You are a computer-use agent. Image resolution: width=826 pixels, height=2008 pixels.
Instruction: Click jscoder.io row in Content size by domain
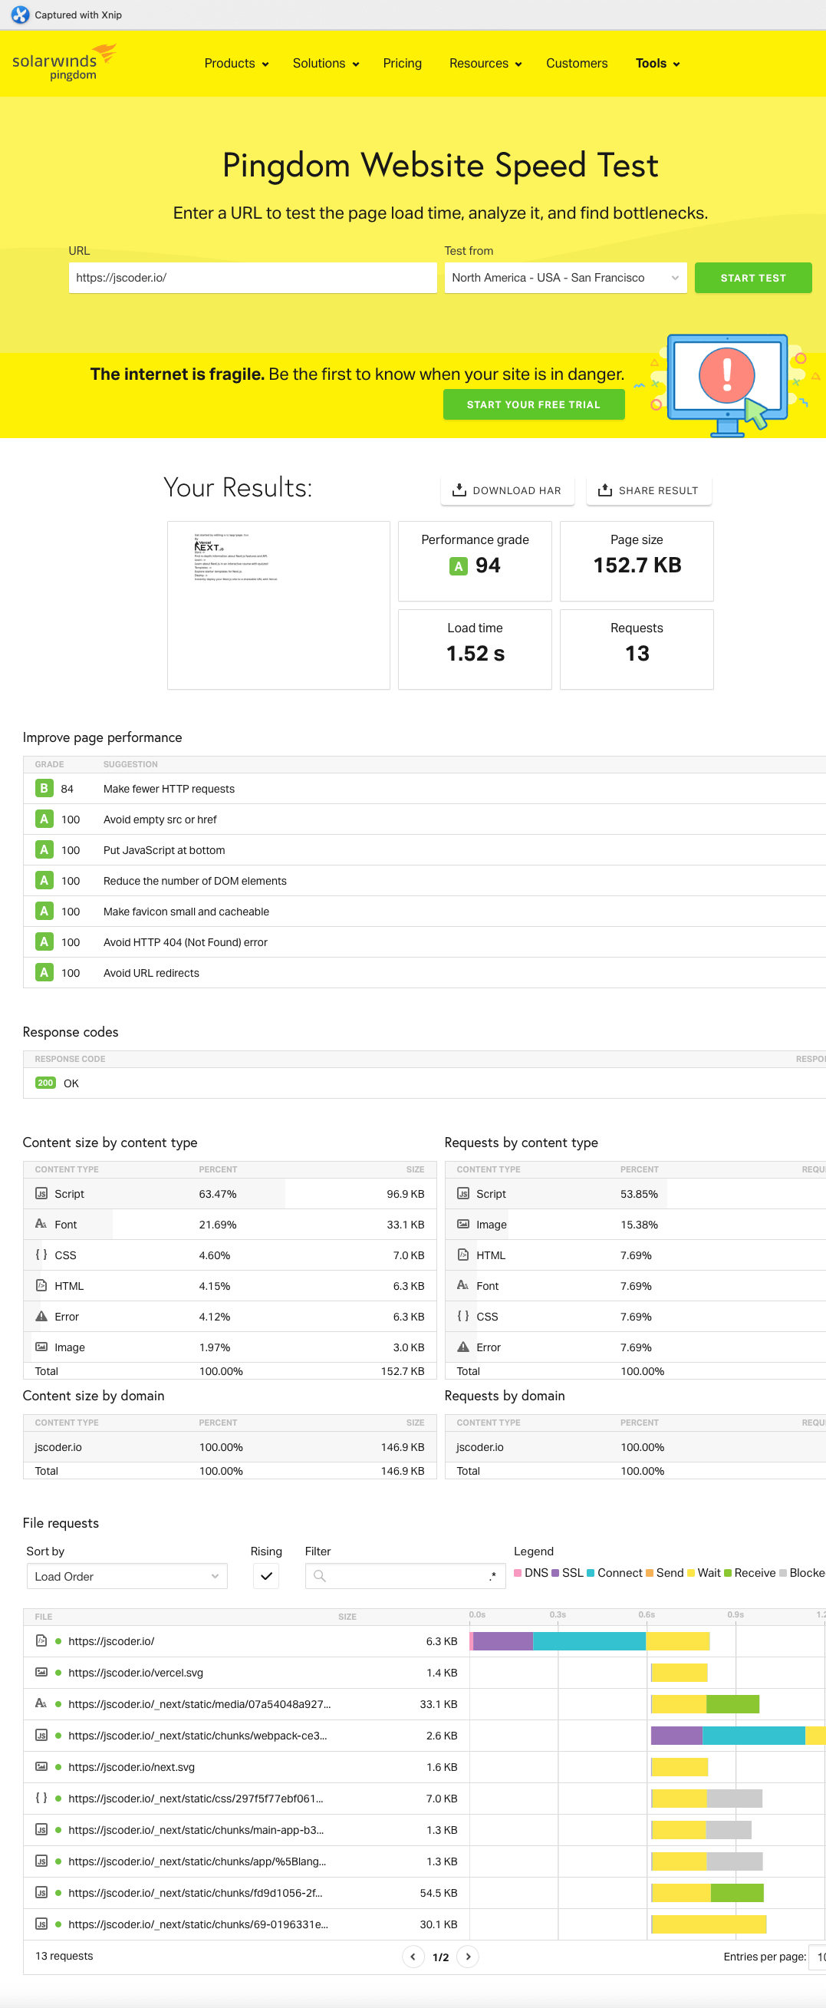pyautogui.click(x=230, y=1446)
